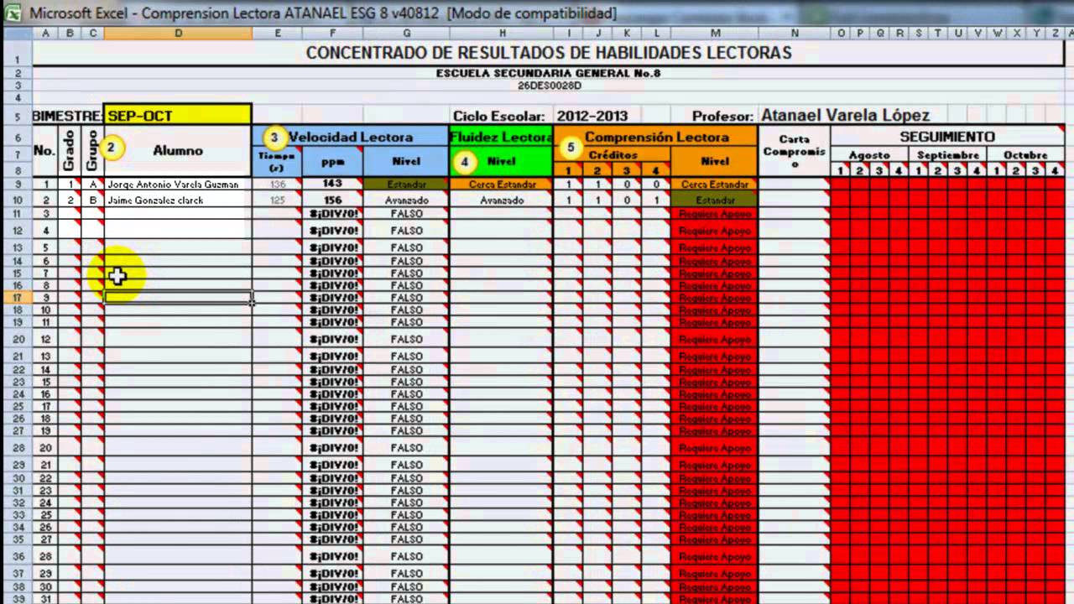This screenshot has height=604, width=1074.
Task: Select row header 17
Action: (18, 298)
